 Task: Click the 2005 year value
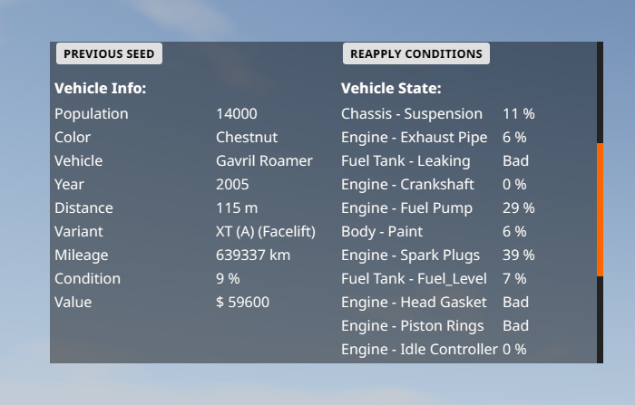tap(231, 185)
